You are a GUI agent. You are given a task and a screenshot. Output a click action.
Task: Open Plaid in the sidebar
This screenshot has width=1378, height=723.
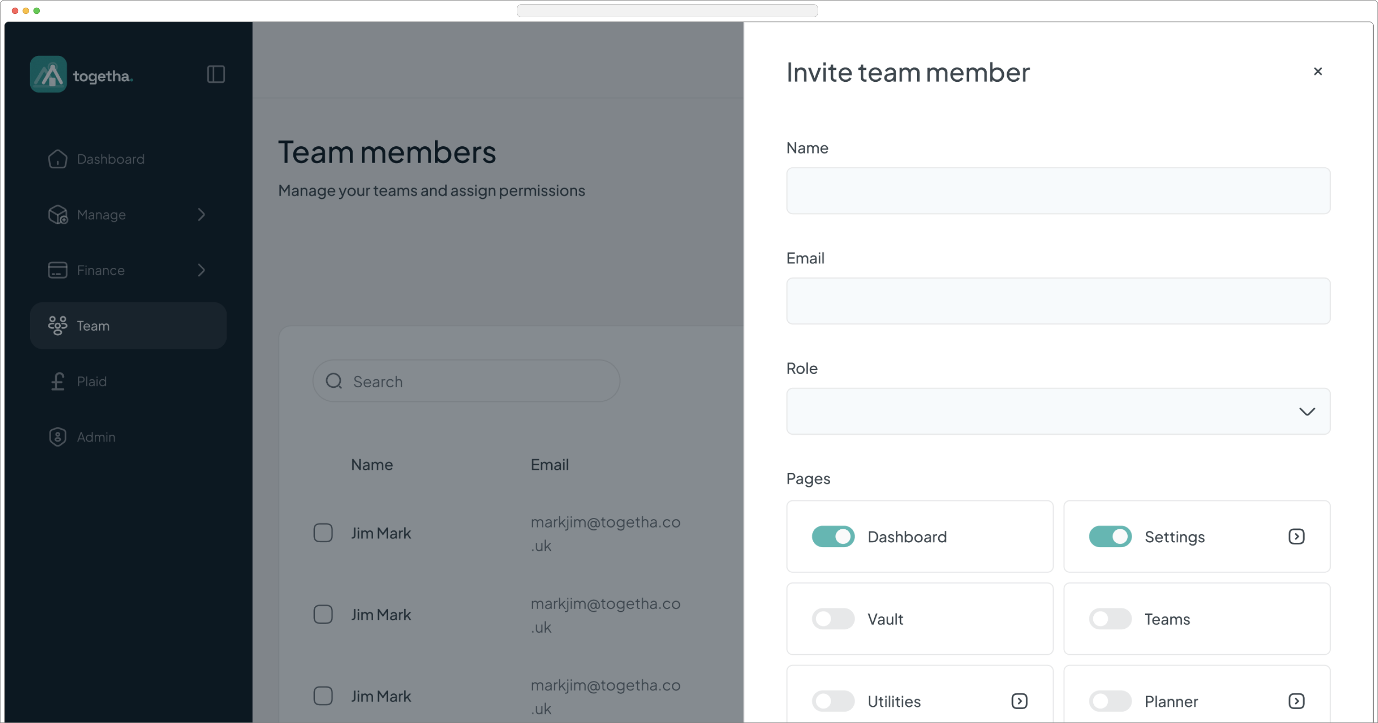(128, 381)
